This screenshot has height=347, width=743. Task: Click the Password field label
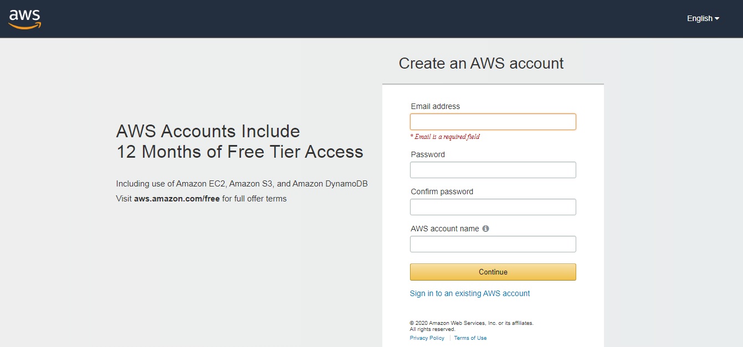point(427,154)
